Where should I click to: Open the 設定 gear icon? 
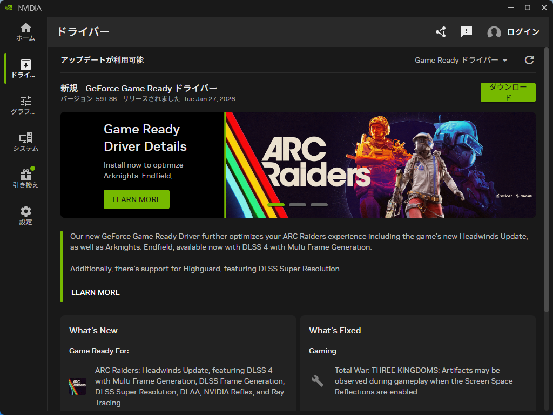tap(25, 215)
